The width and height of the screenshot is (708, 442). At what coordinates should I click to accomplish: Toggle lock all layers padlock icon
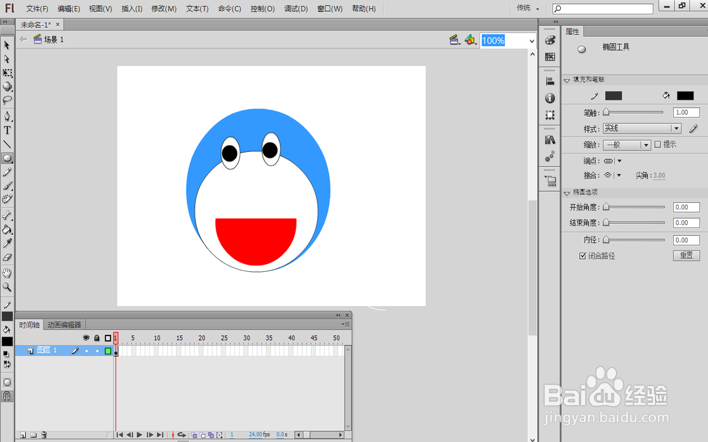tap(97, 338)
